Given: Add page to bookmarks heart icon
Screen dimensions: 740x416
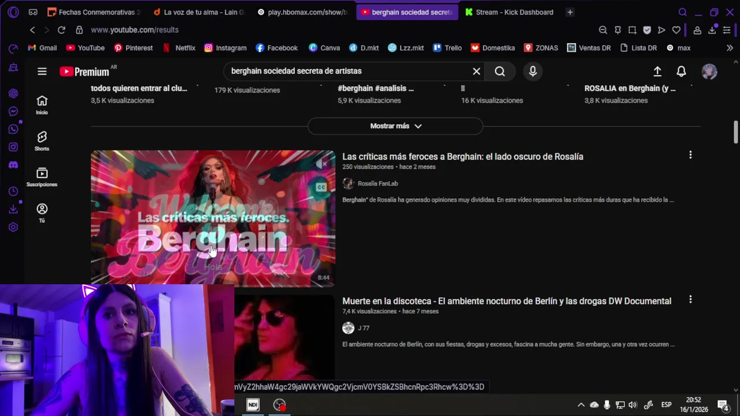Looking at the screenshot, I should tap(676, 30).
